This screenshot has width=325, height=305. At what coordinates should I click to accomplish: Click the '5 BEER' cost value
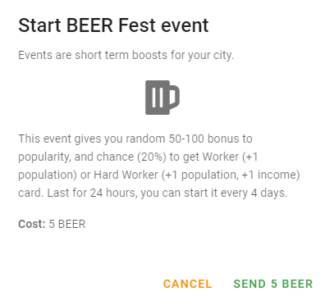click(67, 224)
